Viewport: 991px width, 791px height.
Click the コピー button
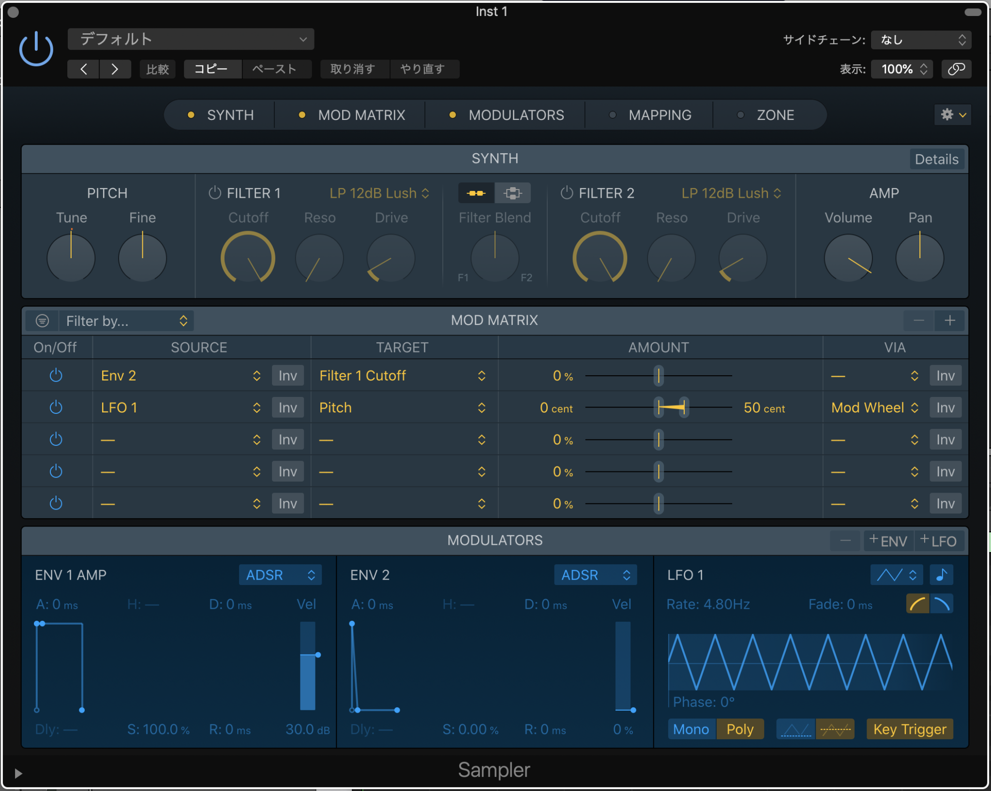click(212, 69)
